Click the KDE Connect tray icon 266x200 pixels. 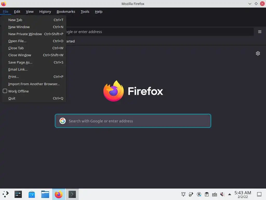pyautogui.click(x=191, y=194)
